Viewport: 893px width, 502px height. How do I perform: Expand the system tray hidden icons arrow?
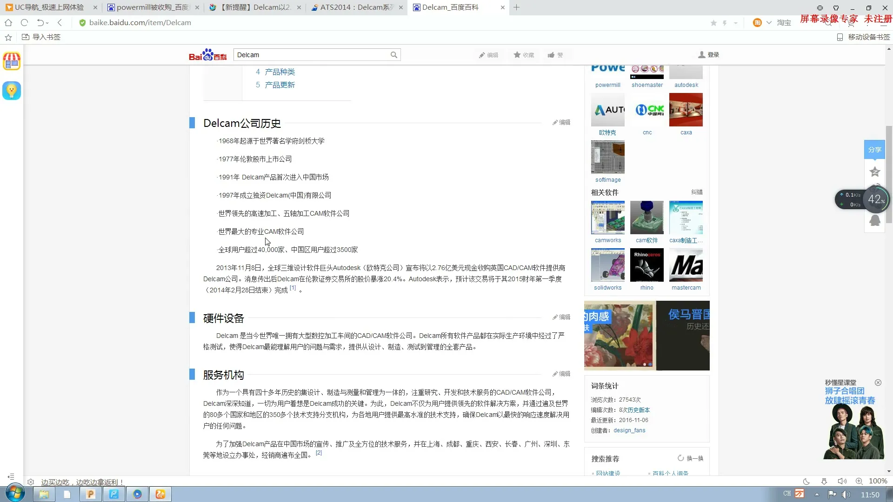click(x=817, y=494)
